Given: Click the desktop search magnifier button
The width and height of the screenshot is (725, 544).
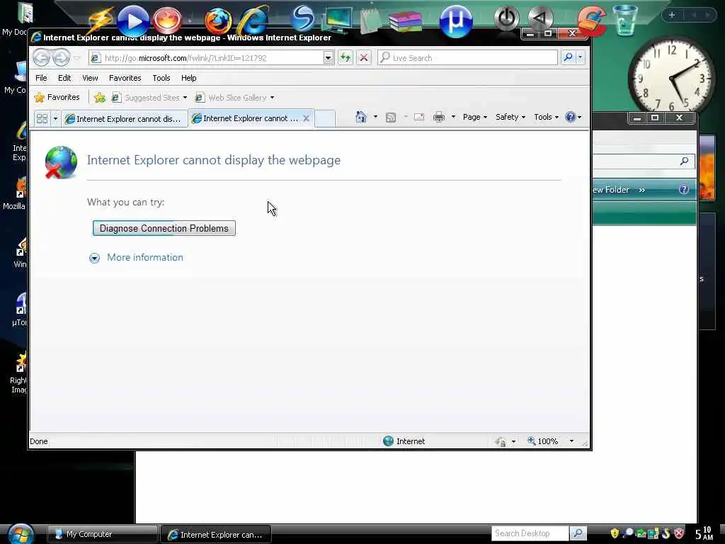Looking at the screenshot, I should click(x=578, y=533).
